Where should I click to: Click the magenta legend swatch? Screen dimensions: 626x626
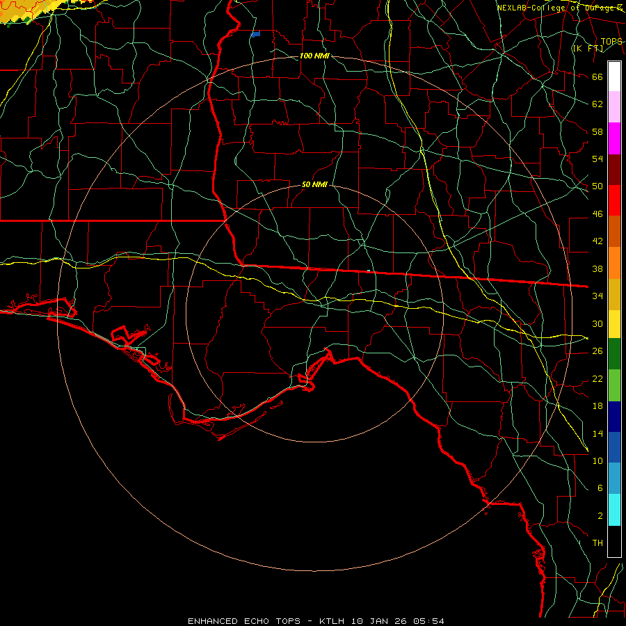[614, 138]
